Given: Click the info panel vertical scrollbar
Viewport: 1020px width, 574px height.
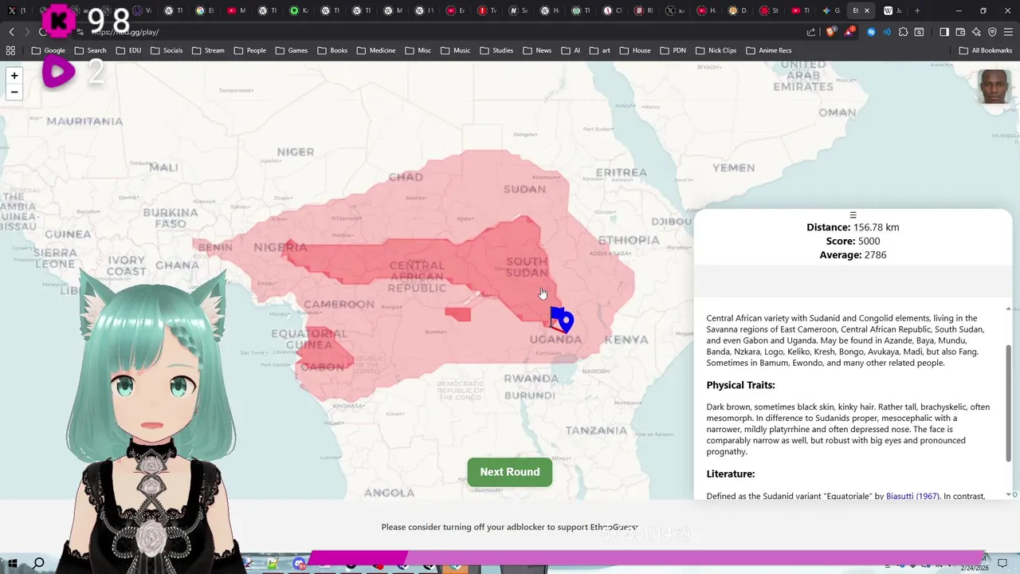Looking at the screenshot, I should (x=1008, y=403).
